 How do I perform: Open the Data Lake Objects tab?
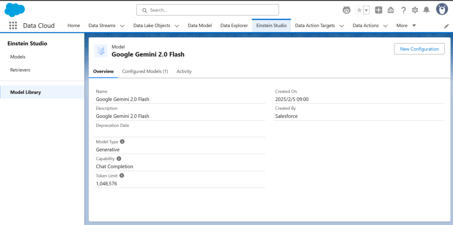[152, 26]
